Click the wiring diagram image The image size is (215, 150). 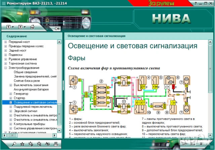tap(130, 95)
